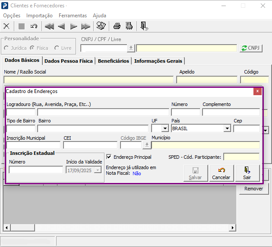Select the Física personality radio button
This screenshot has width=272, height=247.
(x=32, y=48)
